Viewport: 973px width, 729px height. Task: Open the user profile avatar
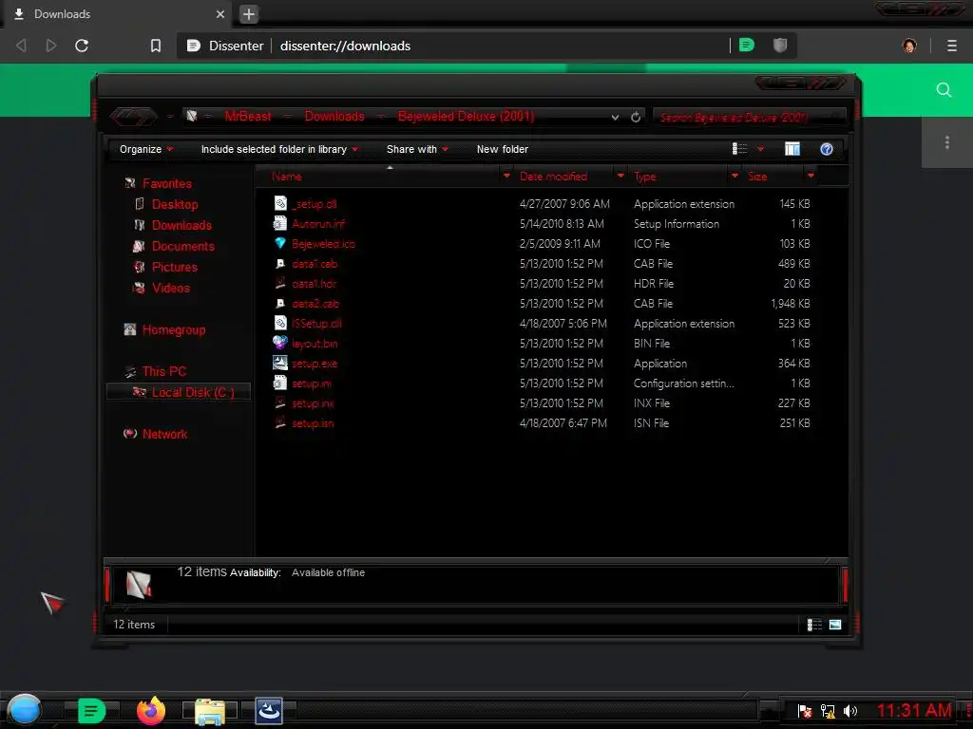[x=909, y=46]
